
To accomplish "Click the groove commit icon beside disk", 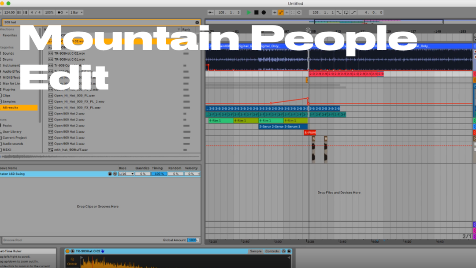I will pos(115,174).
